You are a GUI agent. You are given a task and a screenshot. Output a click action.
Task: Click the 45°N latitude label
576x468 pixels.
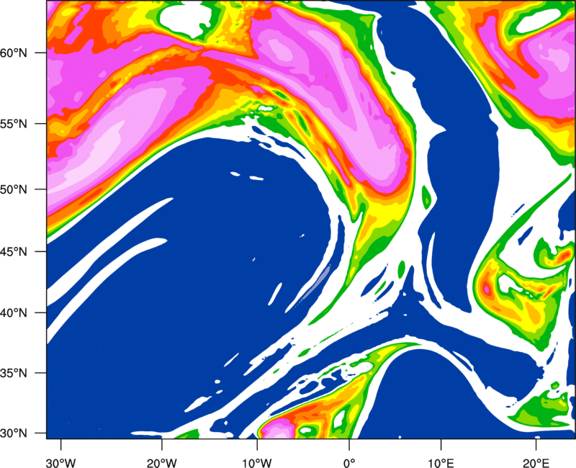pos(14,251)
